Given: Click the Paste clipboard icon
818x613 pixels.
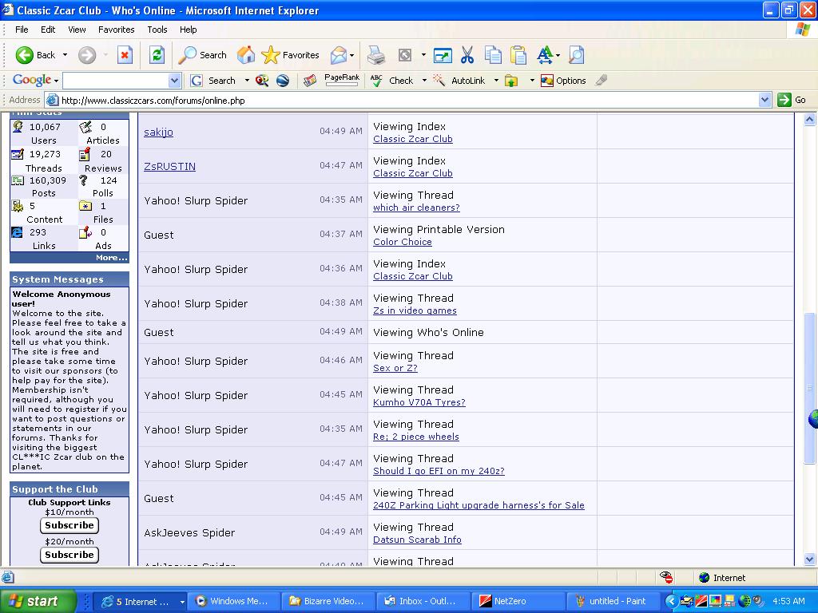Looking at the screenshot, I should point(518,55).
